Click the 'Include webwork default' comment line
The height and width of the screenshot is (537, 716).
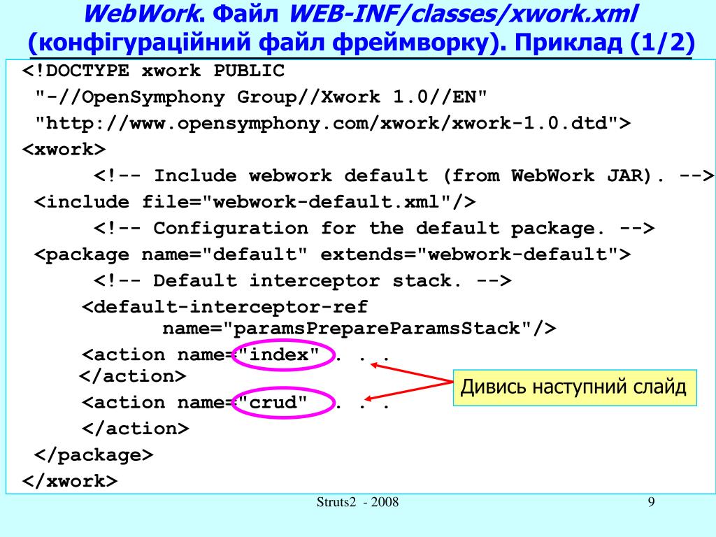pyautogui.click(x=403, y=176)
